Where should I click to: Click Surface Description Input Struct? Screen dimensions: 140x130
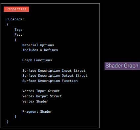(x=54, y=71)
